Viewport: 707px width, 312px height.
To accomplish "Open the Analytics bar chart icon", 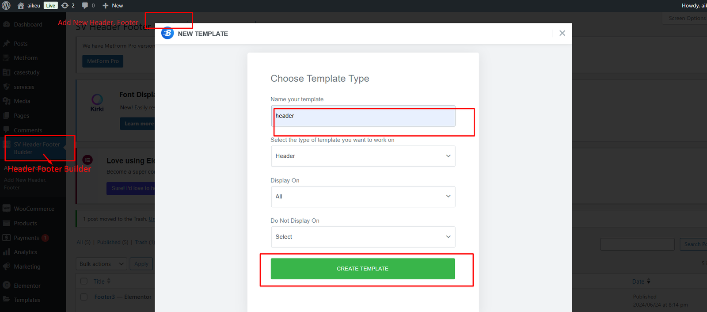I will (7, 252).
